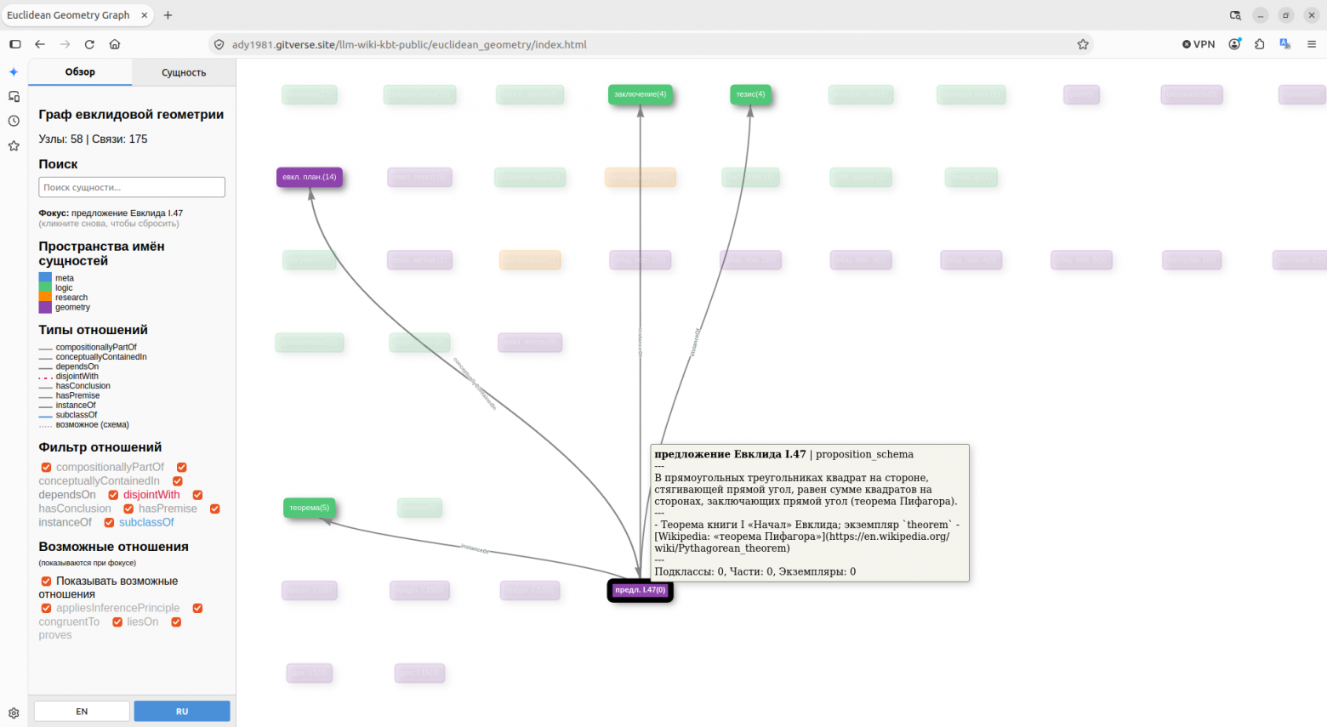This screenshot has height=727, width=1327.
Task: Uncheck the compositionallyPartOf relation filter
Action: (46, 468)
